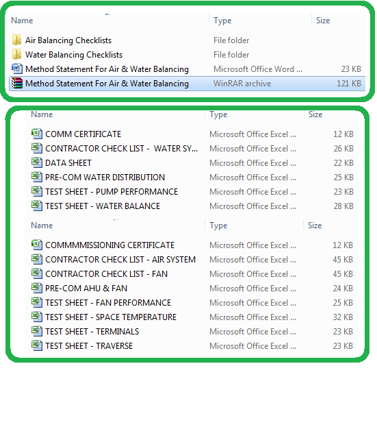The image size is (377, 427).
Task: Select 'CONTRACTOR CHECK LIST - WATER SY...' file name
Action: (x=122, y=149)
